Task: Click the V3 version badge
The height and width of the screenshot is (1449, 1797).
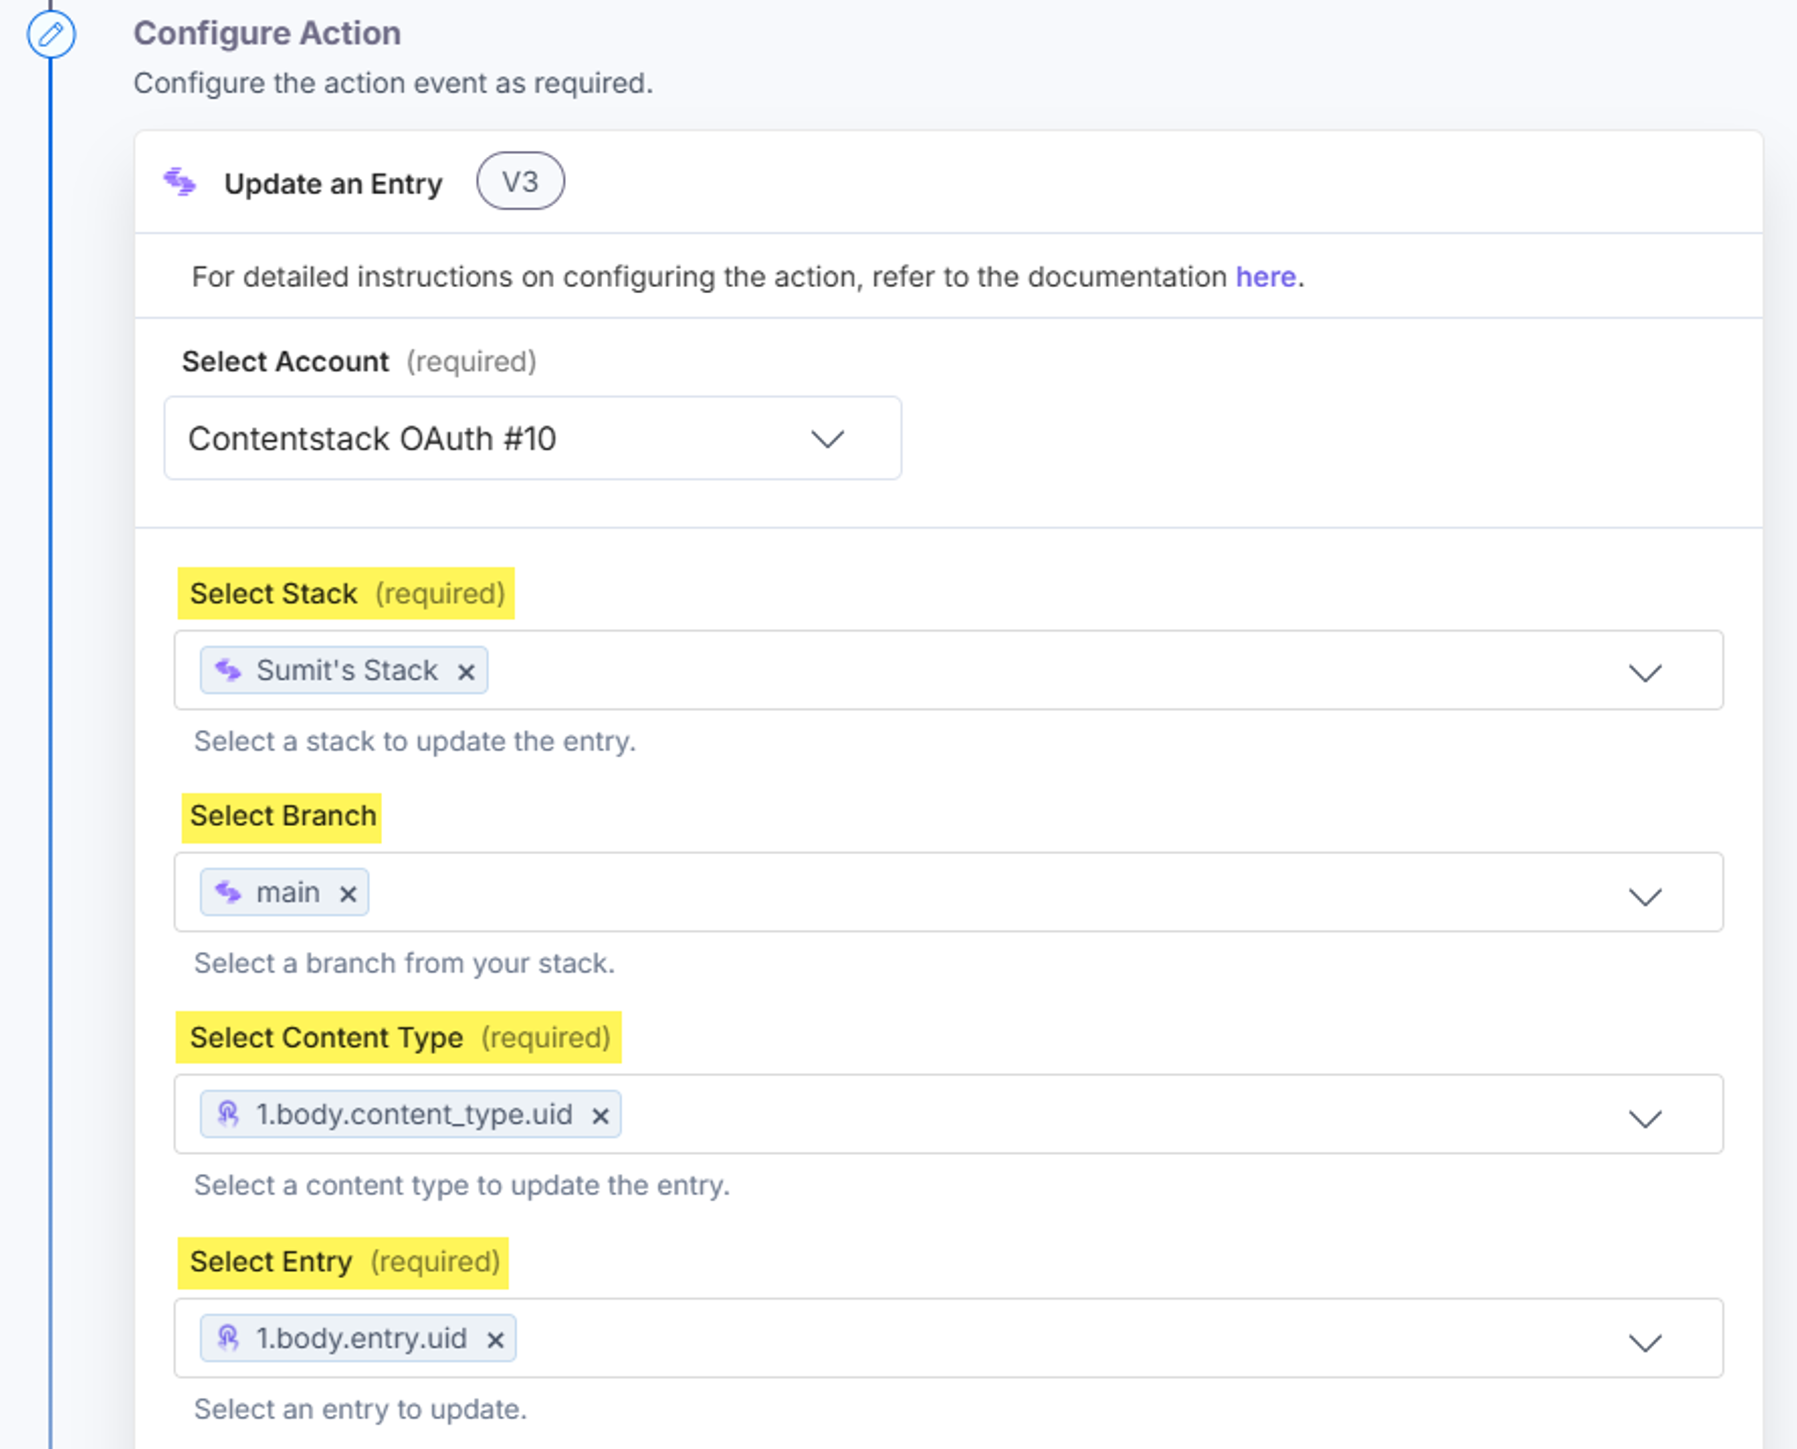Action: 520,181
